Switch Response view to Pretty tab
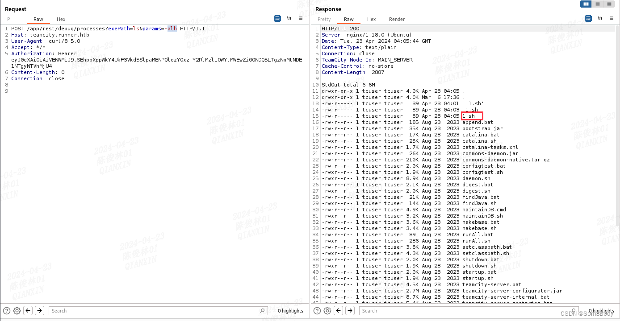The height and width of the screenshot is (321, 620). 324,19
